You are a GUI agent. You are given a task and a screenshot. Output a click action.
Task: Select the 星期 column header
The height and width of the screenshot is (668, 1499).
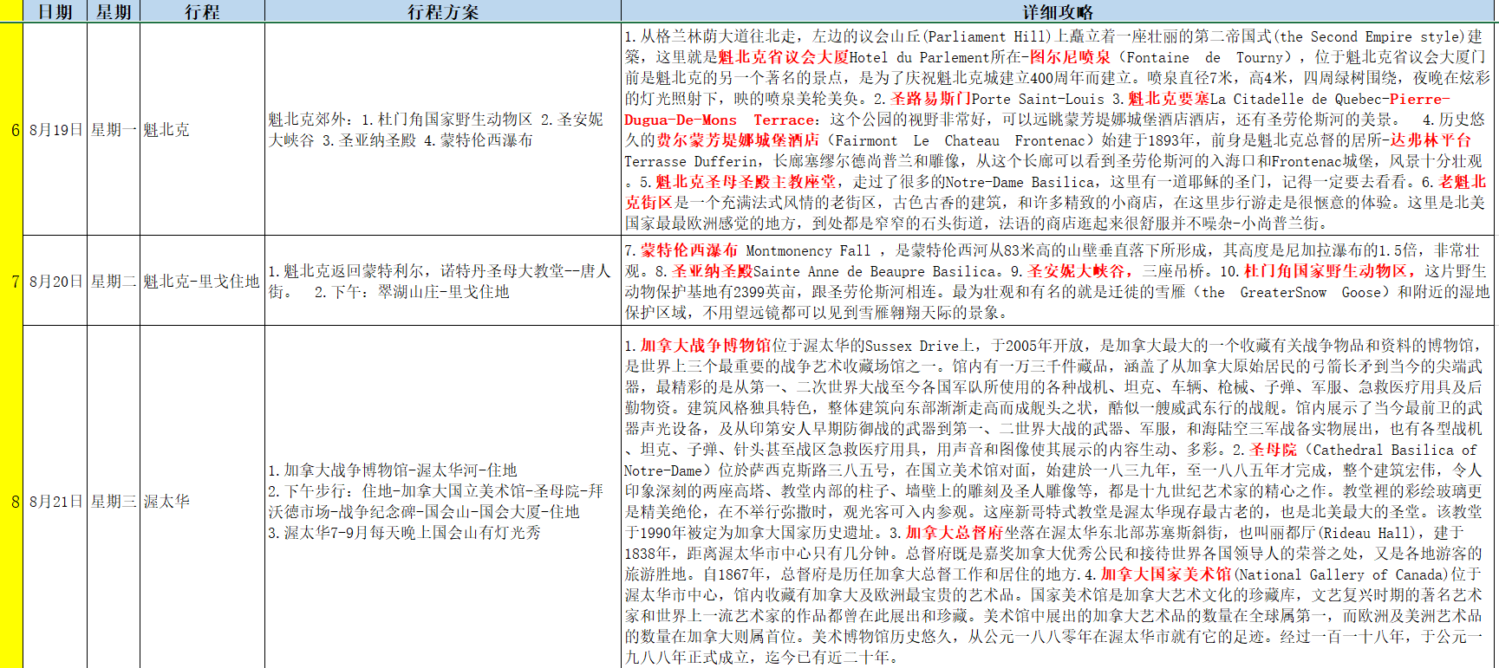(114, 11)
